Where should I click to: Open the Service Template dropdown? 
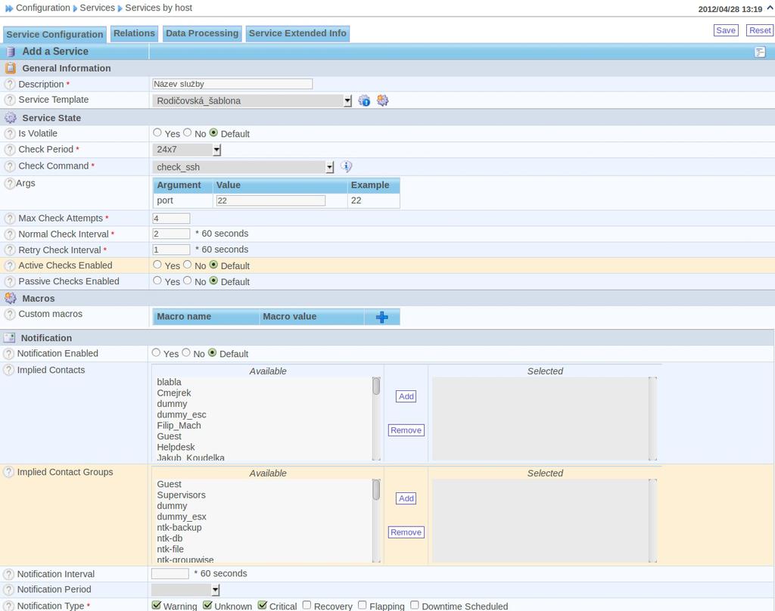click(x=252, y=101)
